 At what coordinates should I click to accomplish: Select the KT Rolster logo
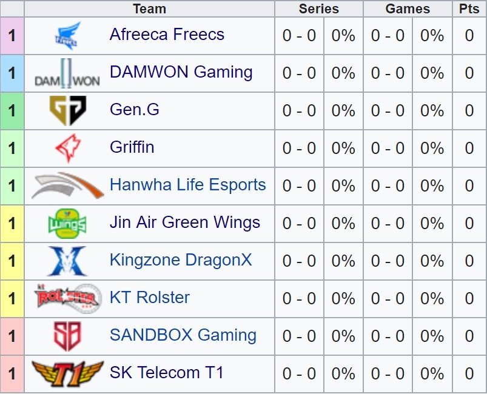pos(68,298)
